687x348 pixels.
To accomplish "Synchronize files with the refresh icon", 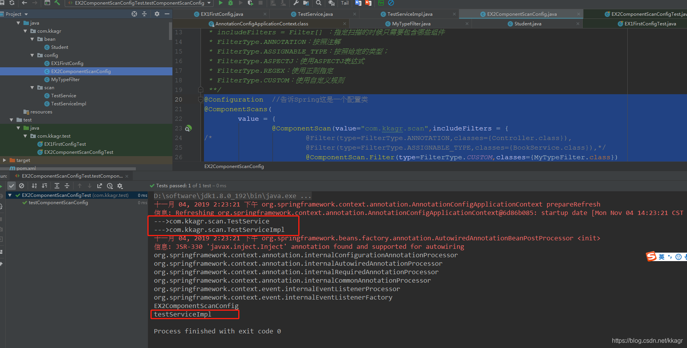I will point(12,3).
